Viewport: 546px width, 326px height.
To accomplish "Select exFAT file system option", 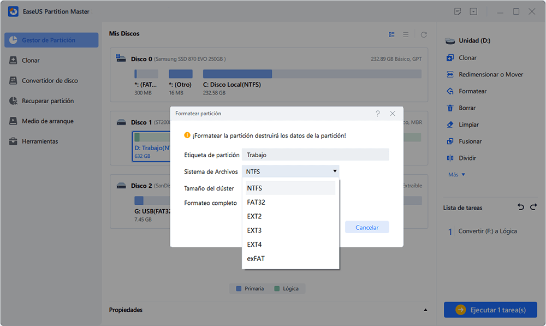I will pos(290,258).
